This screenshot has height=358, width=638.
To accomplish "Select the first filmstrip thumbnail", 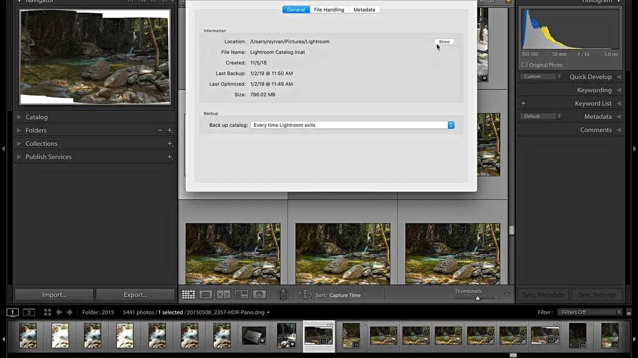I will (x=28, y=336).
